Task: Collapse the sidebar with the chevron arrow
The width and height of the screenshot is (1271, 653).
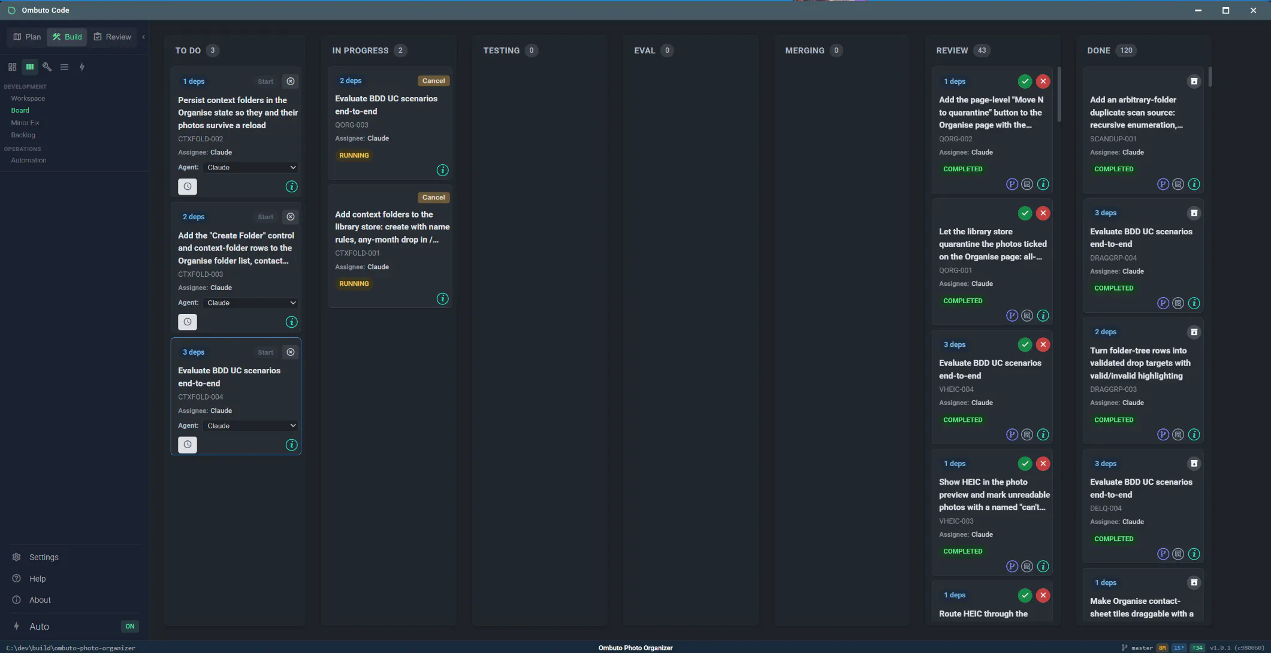Action: tap(143, 37)
